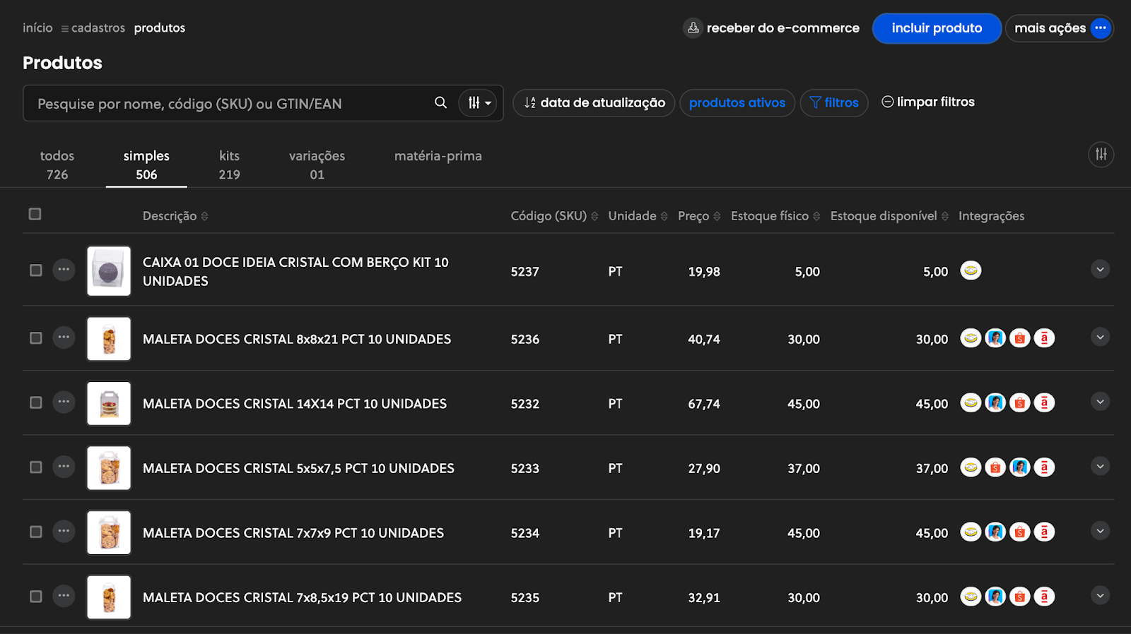
Task: Click SKU code 5233 cell
Action: point(525,468)
